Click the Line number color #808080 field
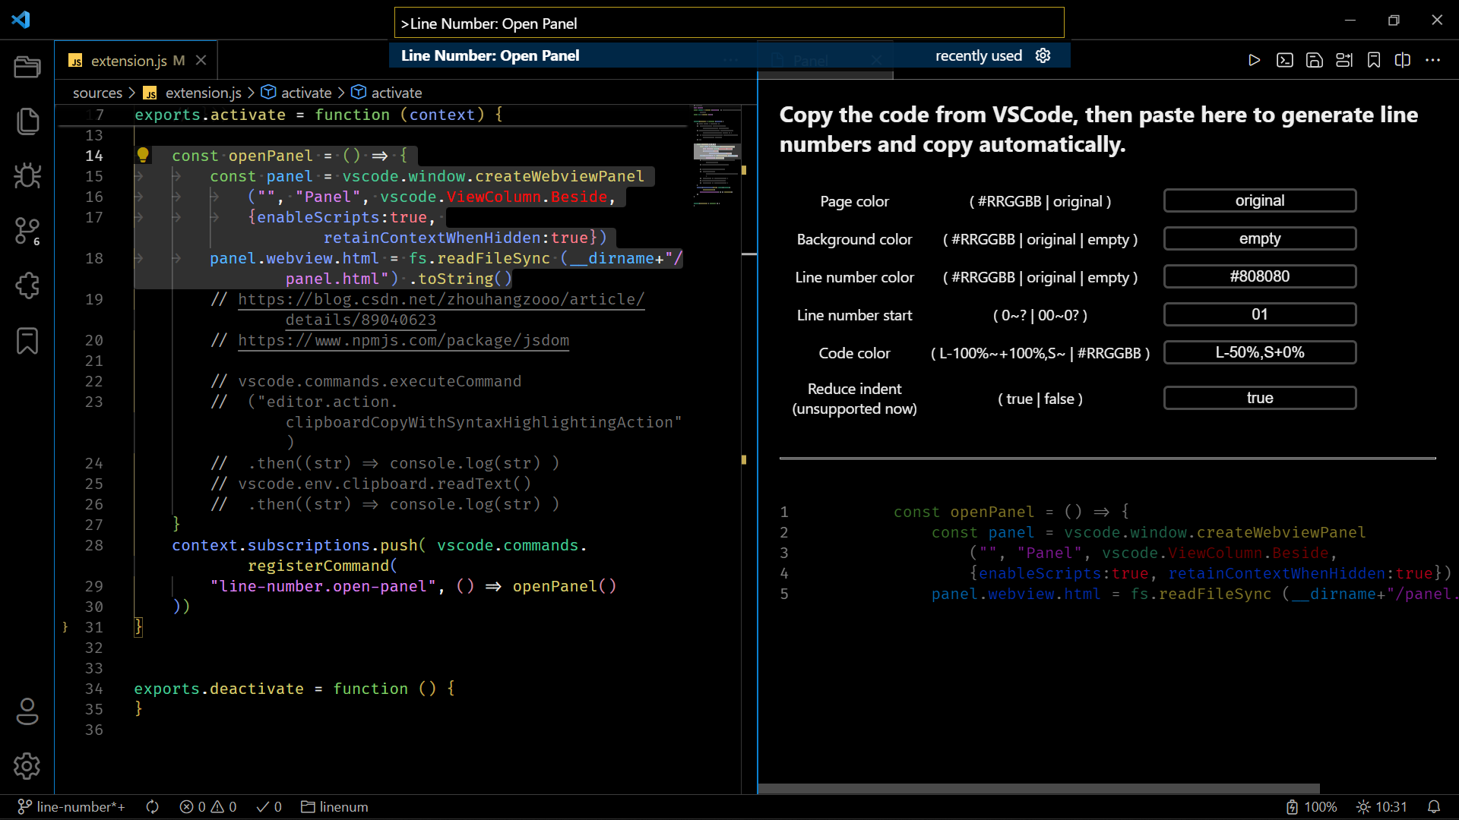The width and height of the screenshot is (1459, 820). click(x=1259, y=276)
